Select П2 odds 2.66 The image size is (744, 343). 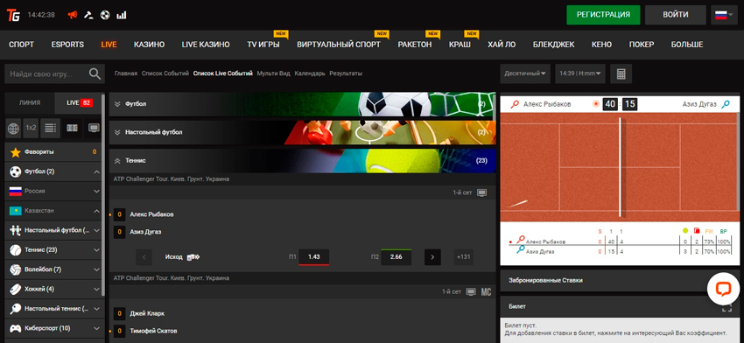coord(397,257)
